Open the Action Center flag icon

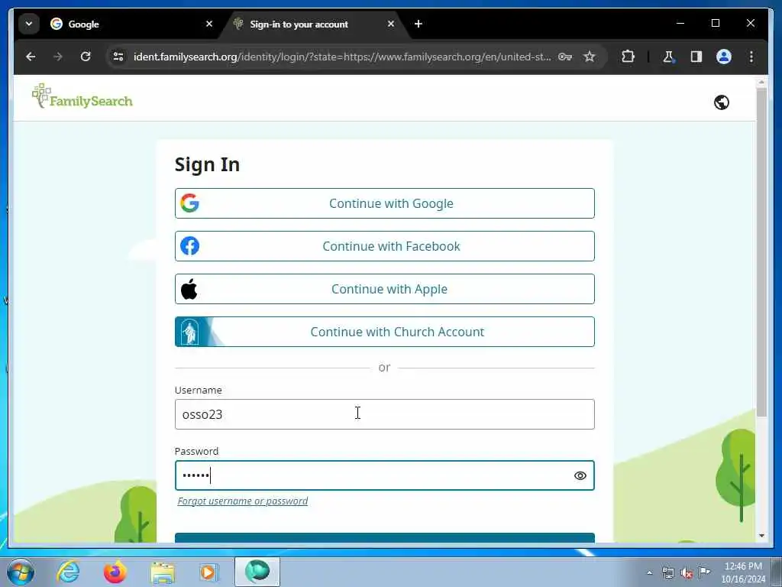705,572
